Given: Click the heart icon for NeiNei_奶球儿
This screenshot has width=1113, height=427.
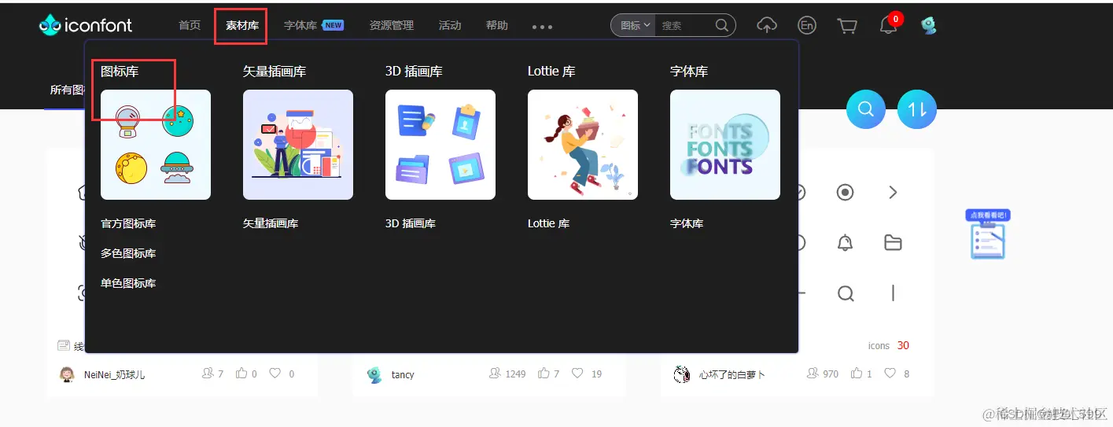Looking at the screenshot, I should [x=275, y=373].
